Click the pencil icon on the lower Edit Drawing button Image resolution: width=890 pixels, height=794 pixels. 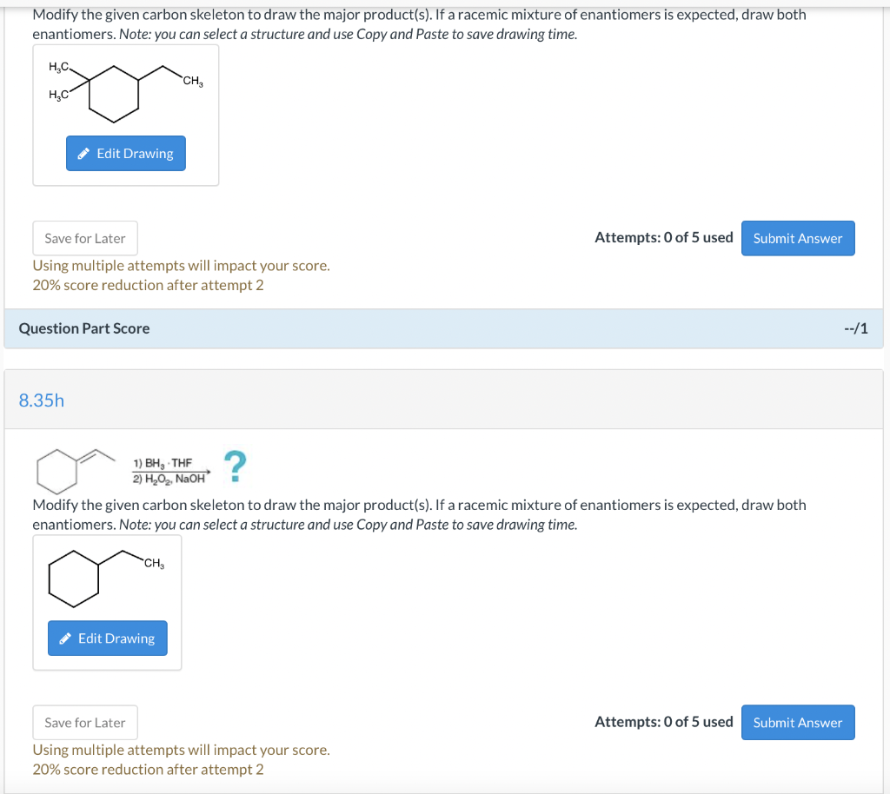tap(65, 638)
